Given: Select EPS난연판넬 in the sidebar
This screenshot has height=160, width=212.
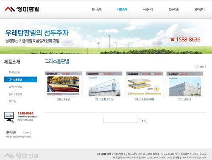Looking at the screenshot, I should click(x=15, y=87).
